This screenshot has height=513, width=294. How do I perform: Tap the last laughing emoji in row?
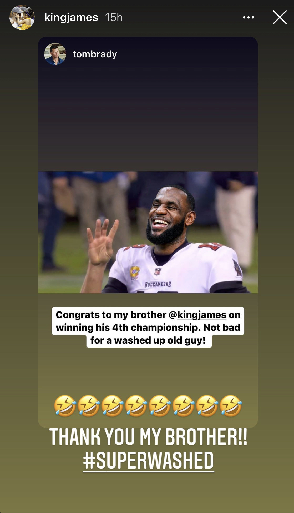click(231, 406)
